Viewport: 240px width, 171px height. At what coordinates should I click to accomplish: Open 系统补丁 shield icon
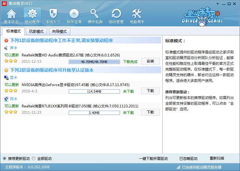click(53, 14)
